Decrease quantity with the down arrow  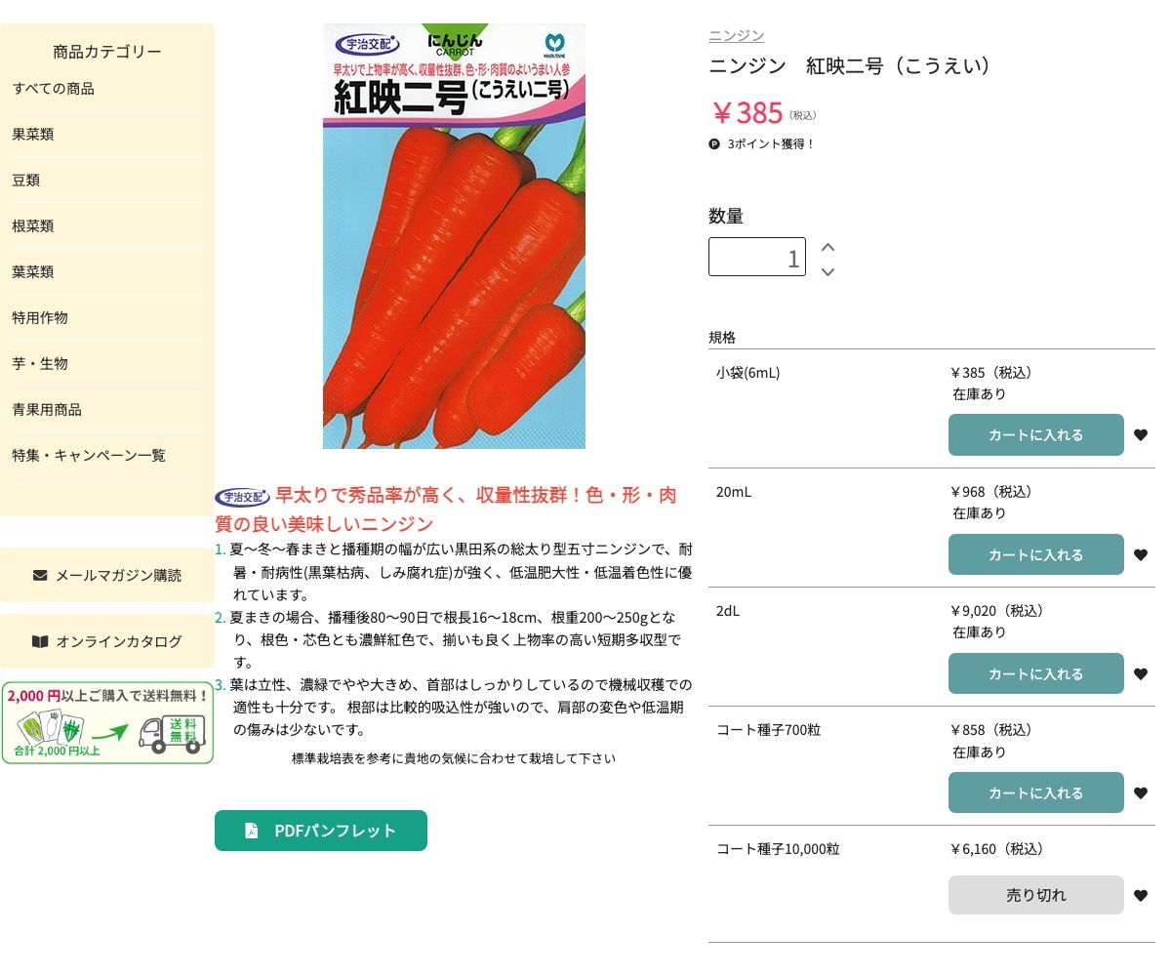point(828,271)
